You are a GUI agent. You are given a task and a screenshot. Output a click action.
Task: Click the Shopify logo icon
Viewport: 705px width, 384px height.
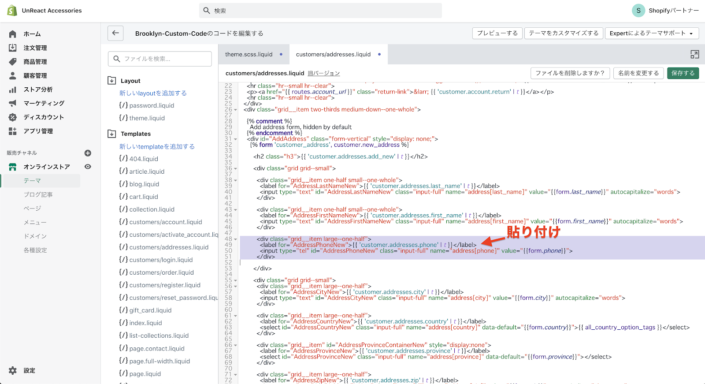(12, 11)
